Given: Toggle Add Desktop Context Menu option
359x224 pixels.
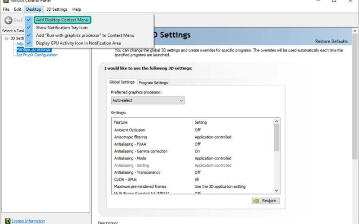Looking at the screenshot, I should point(62,20).
